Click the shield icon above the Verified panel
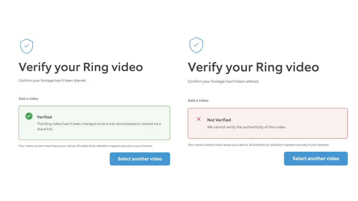Image resolution: width=358 pixels, height=201 pixels. point(27,46)
